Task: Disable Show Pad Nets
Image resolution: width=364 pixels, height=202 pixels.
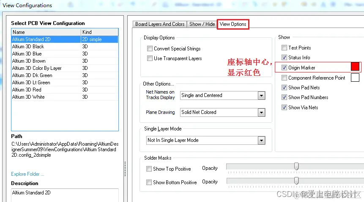Action: pyautogui.click(x=284, y=88)
